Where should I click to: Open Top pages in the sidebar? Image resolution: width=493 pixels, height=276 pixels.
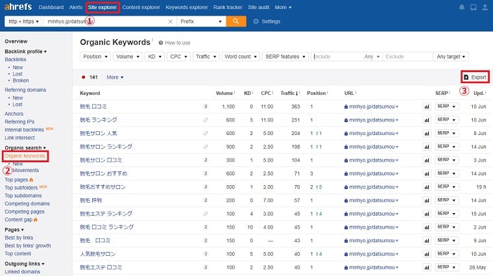[x=17, y=179]
